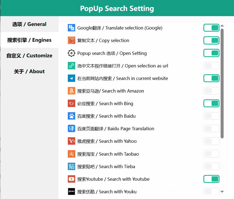The image size is (234, 199).
Task: Click the gear icon for Open Setting
Action: click(71, 53)
